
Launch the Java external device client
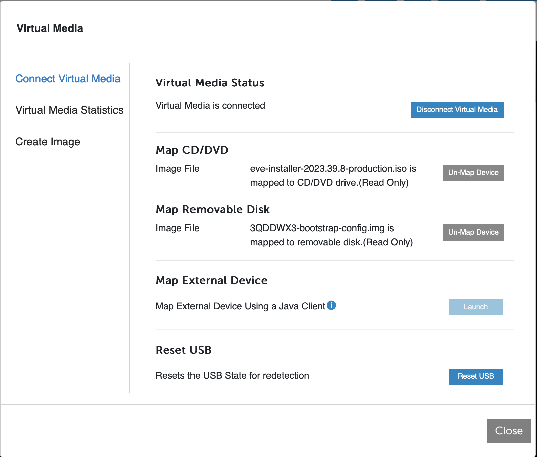(x=476, y=307)
